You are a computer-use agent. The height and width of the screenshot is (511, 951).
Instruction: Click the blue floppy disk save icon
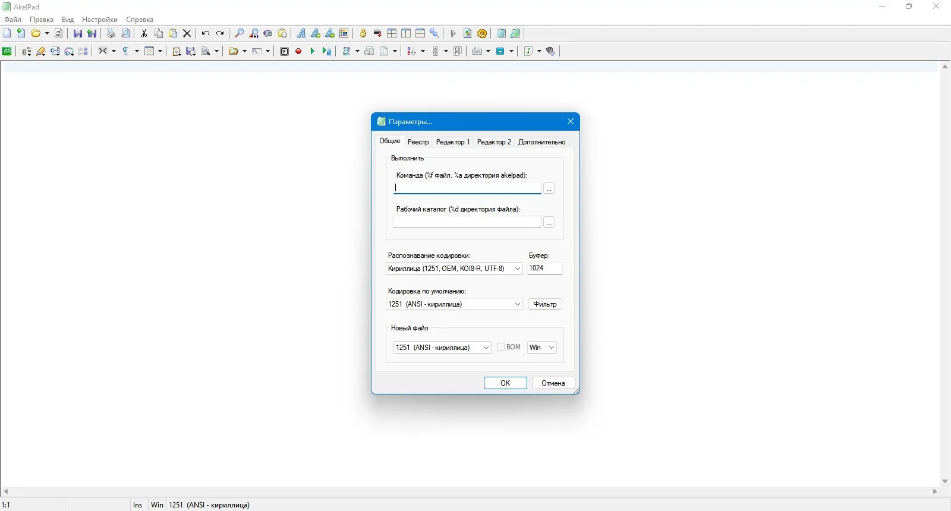click(x=78, y=34)
